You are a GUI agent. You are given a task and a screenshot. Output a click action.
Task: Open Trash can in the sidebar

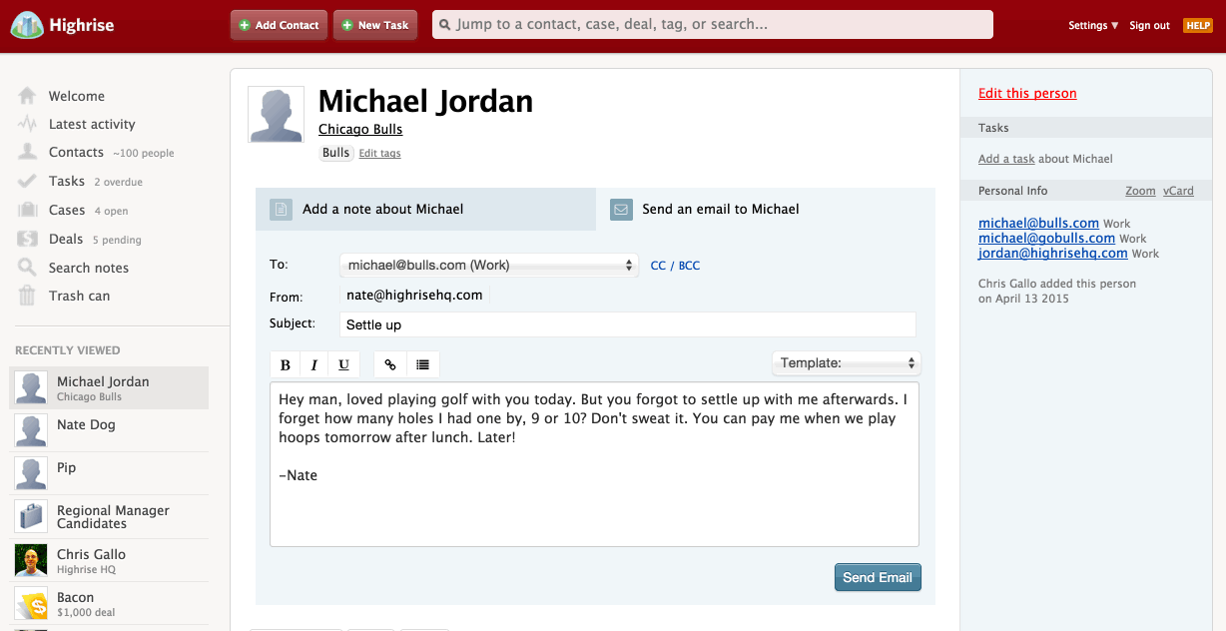[80, 296]
